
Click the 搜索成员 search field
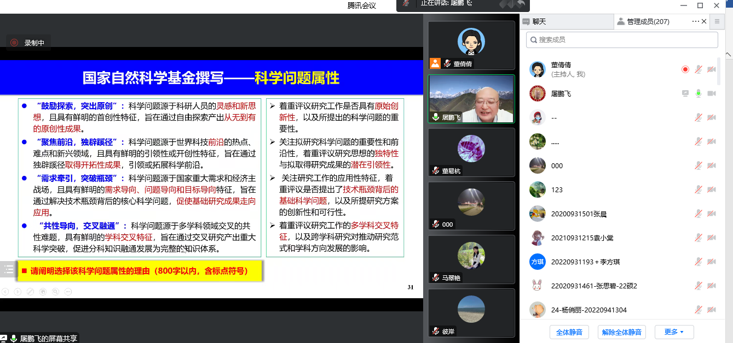621,40
